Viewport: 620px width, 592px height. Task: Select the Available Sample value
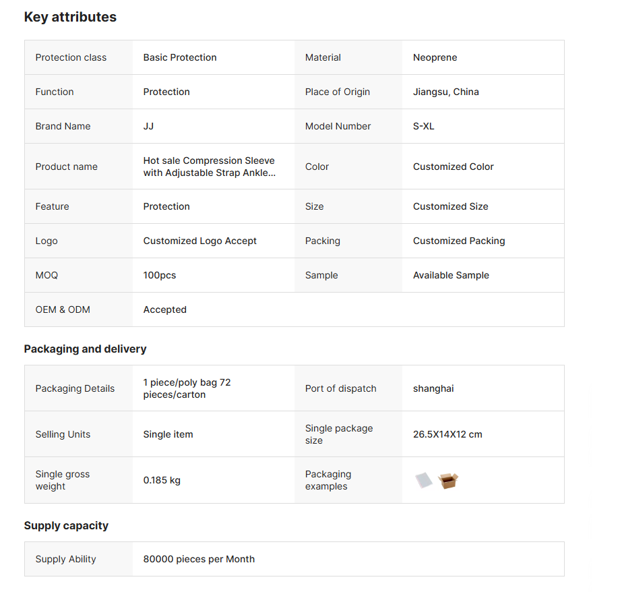pos(451,275)
